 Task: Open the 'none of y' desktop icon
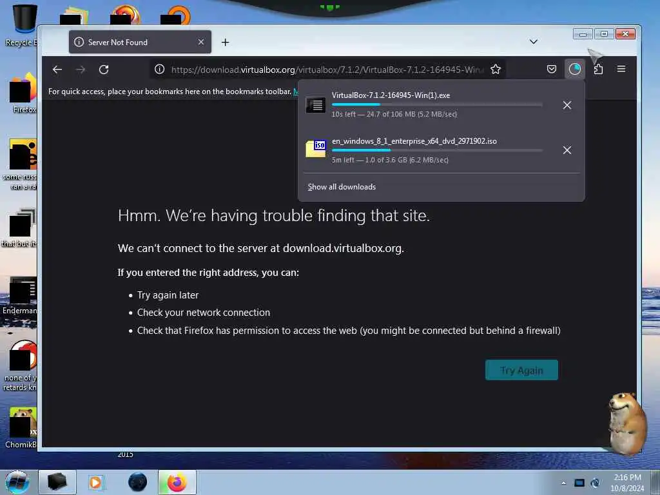[20, 365]
